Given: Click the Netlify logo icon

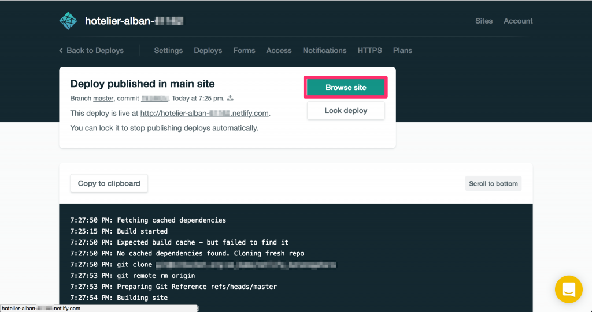Looking at the screenshot, I should coord(68,21).
